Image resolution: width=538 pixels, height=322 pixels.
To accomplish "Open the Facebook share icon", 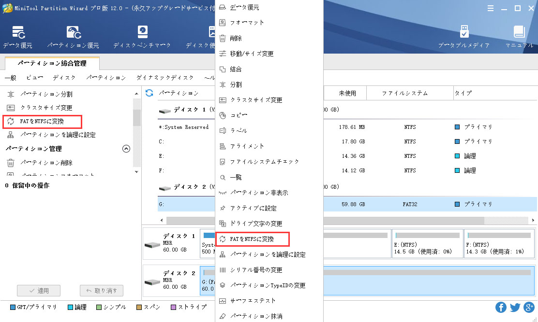I will pyautogui.click(x=501, y=307).
